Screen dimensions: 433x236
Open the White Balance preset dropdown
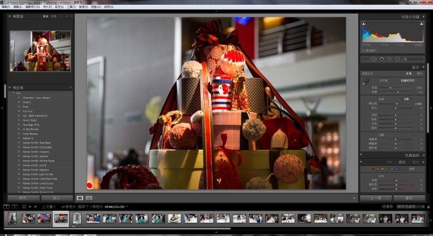click(x=409, y=80)
